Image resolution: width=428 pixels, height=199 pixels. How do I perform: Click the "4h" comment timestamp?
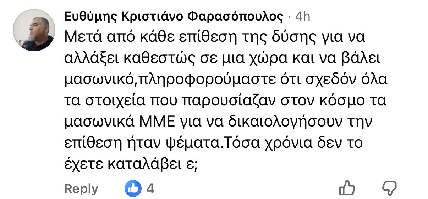(x=302, y=17)
